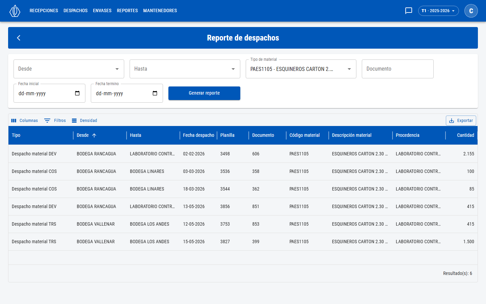Open the REPORTES menu
This screenshot has height=304, width=486.
click(x=127, y=11)
